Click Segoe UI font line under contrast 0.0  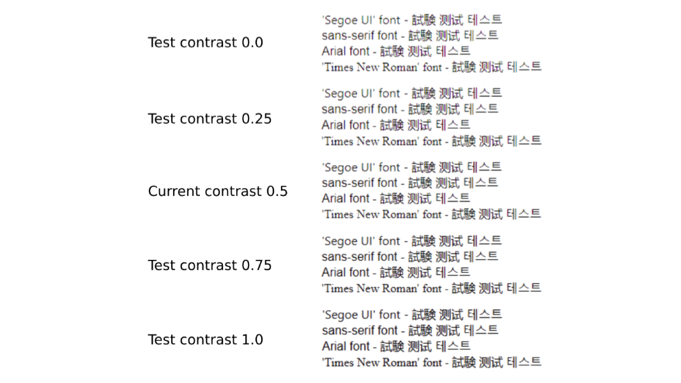tap(411, 20)
